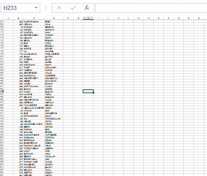Click the Insert Function fx icon

point(87,8)
